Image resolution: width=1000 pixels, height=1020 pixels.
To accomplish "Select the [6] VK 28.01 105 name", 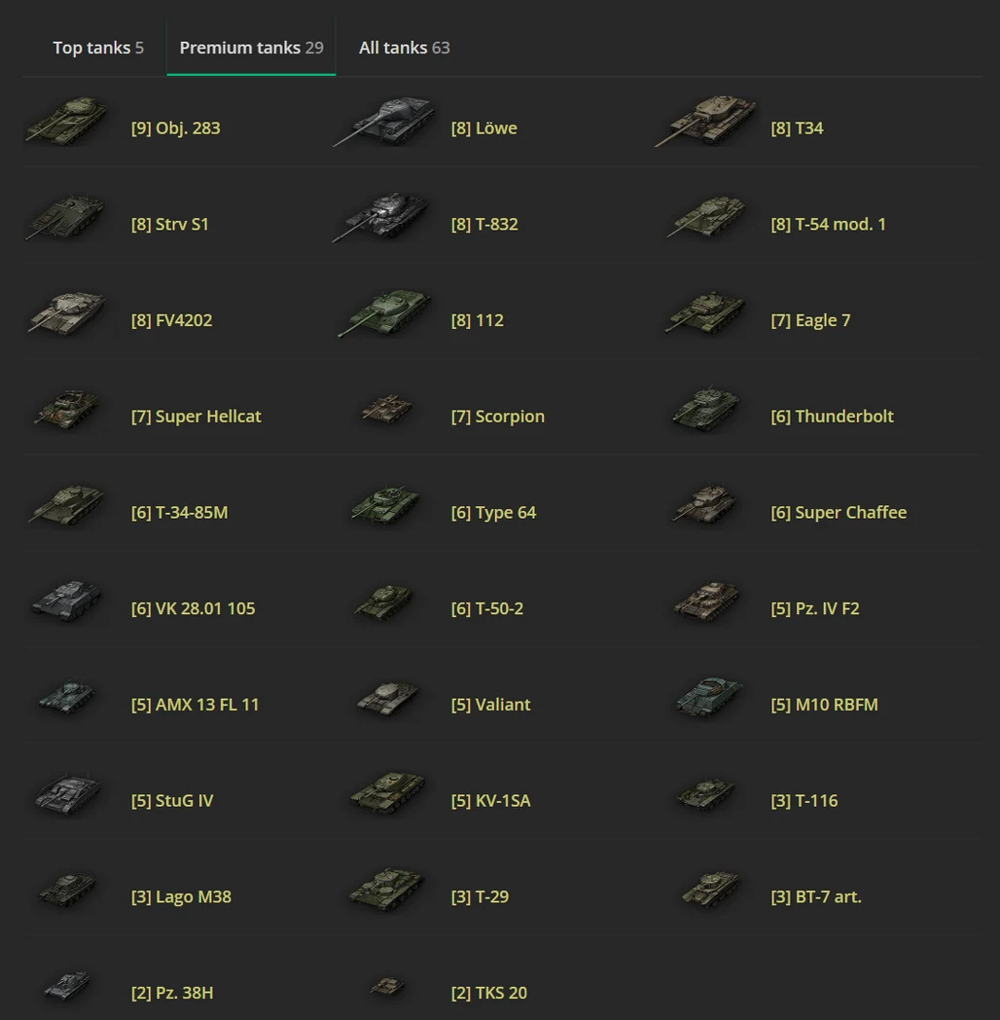I will pos(194,609).
